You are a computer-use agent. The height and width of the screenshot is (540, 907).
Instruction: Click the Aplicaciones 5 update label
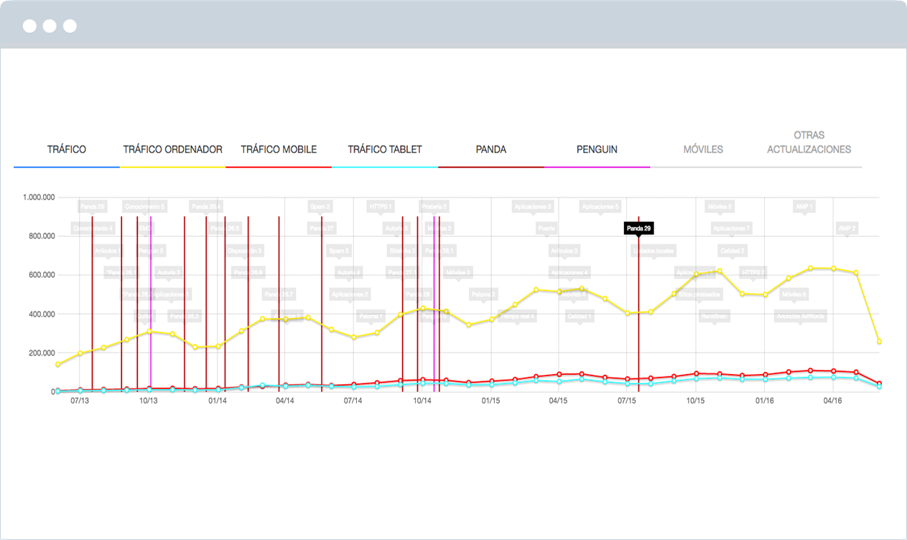(600, 207)
